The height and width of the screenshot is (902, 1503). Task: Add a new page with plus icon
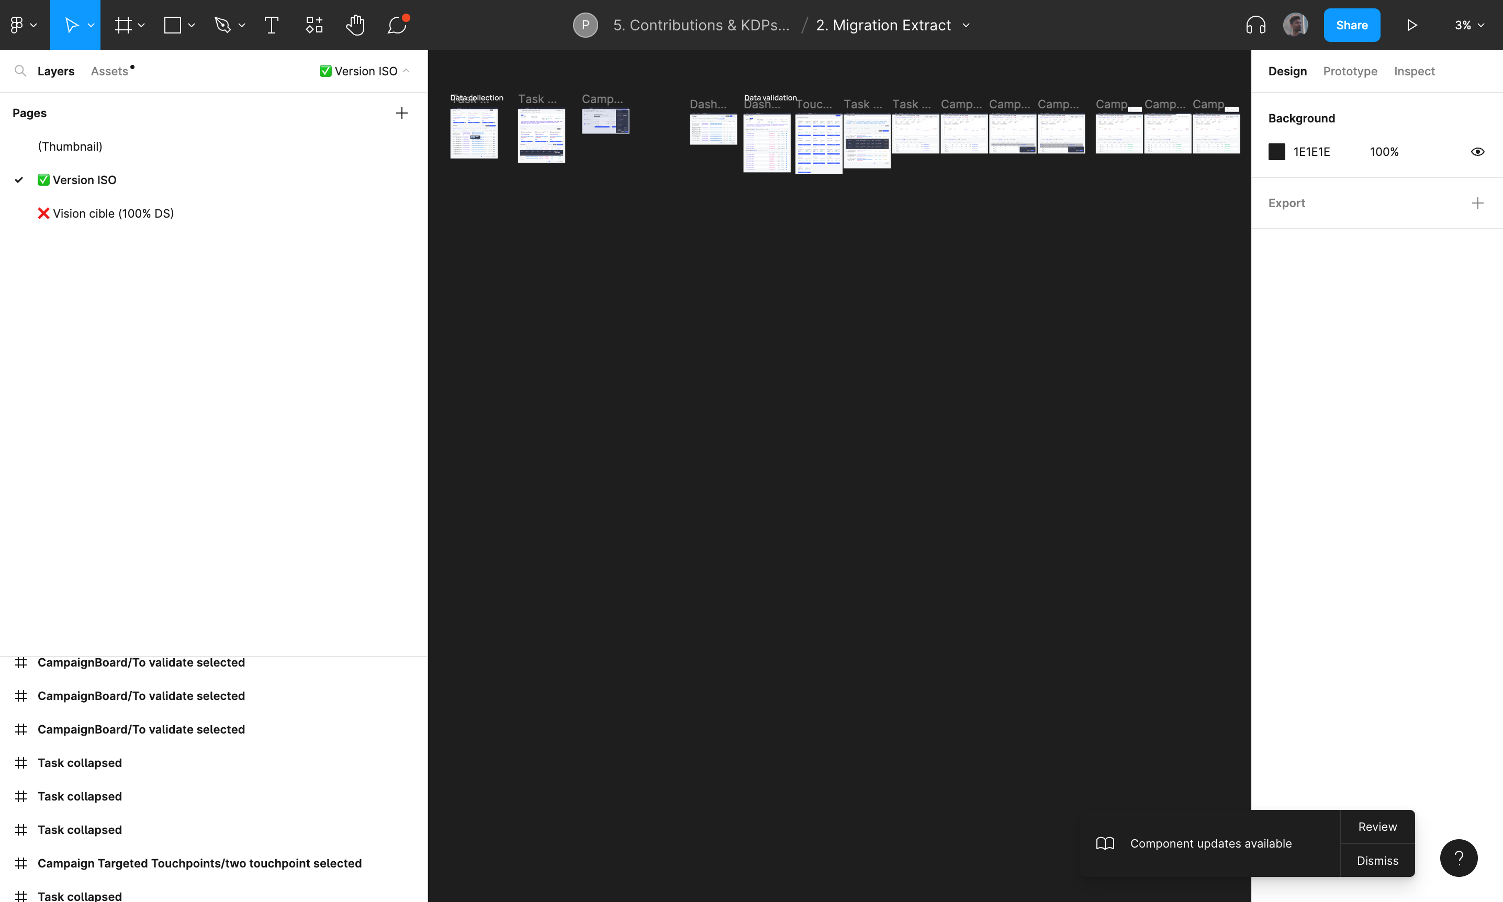(x=402, y=113)
